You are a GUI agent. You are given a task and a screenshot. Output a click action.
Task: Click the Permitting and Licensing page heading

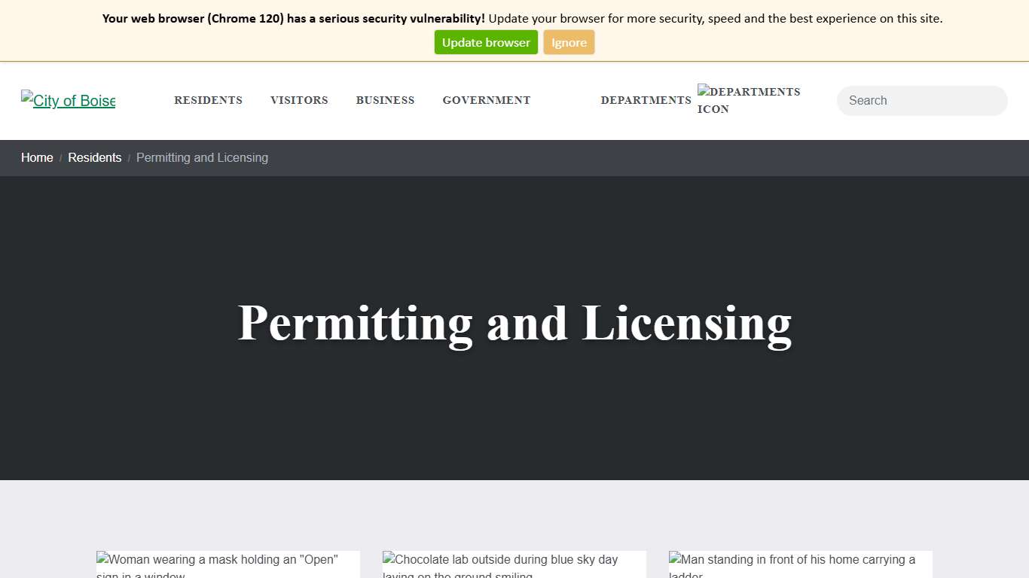tap(514, 324)
